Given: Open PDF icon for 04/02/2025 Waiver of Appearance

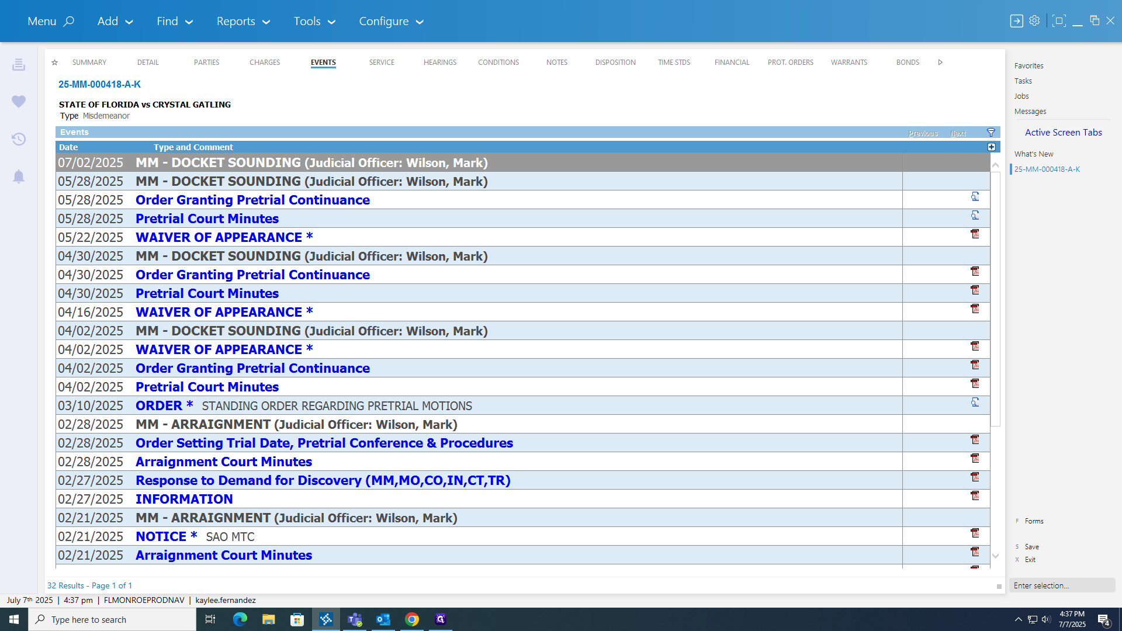Looking at the screenshot, I should coord(975,346).
